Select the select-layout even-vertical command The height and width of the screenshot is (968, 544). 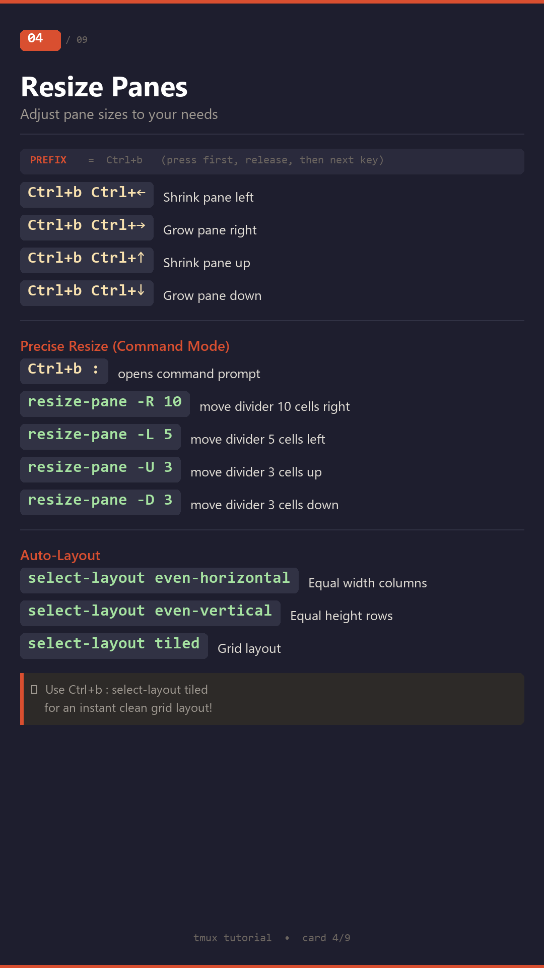(150, 613)
